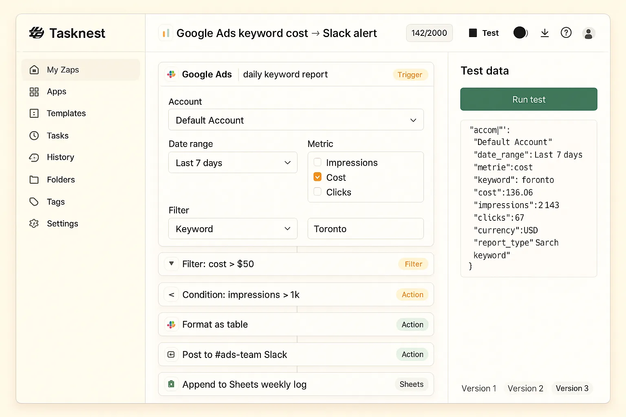
Task: Click Action badge on Format as table
Action: click(x=412, y=325)
